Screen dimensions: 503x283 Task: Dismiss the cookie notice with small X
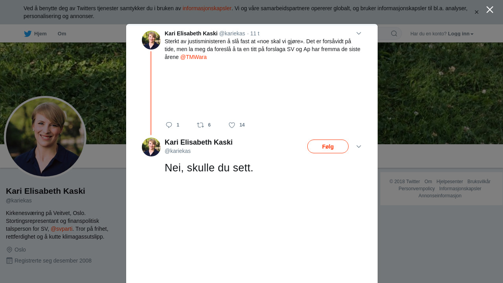click(476, 12)
